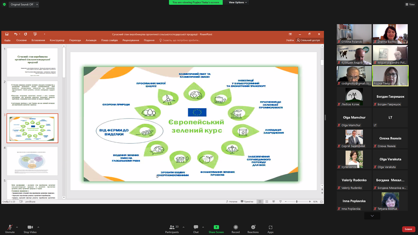Select slide 2 thumbnail in the panel
Viewport: 418px width, 235px height.
click(32, 95)
